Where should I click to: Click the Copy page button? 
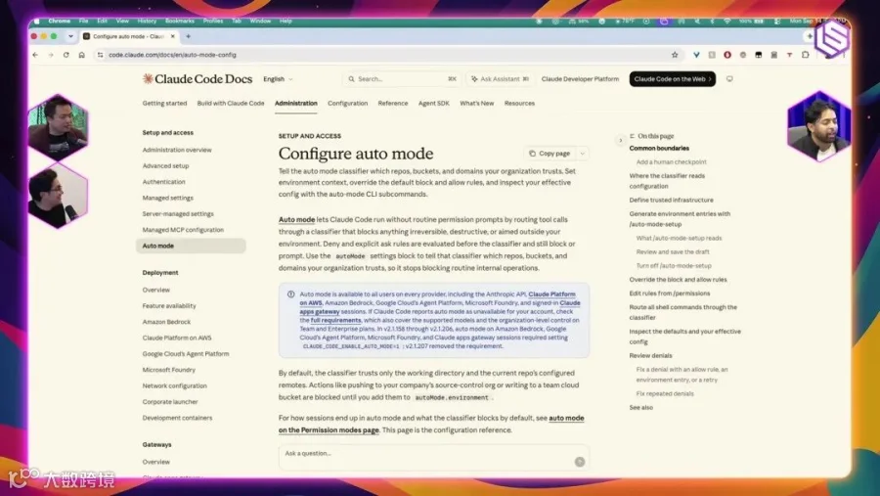tap(550, 154)
